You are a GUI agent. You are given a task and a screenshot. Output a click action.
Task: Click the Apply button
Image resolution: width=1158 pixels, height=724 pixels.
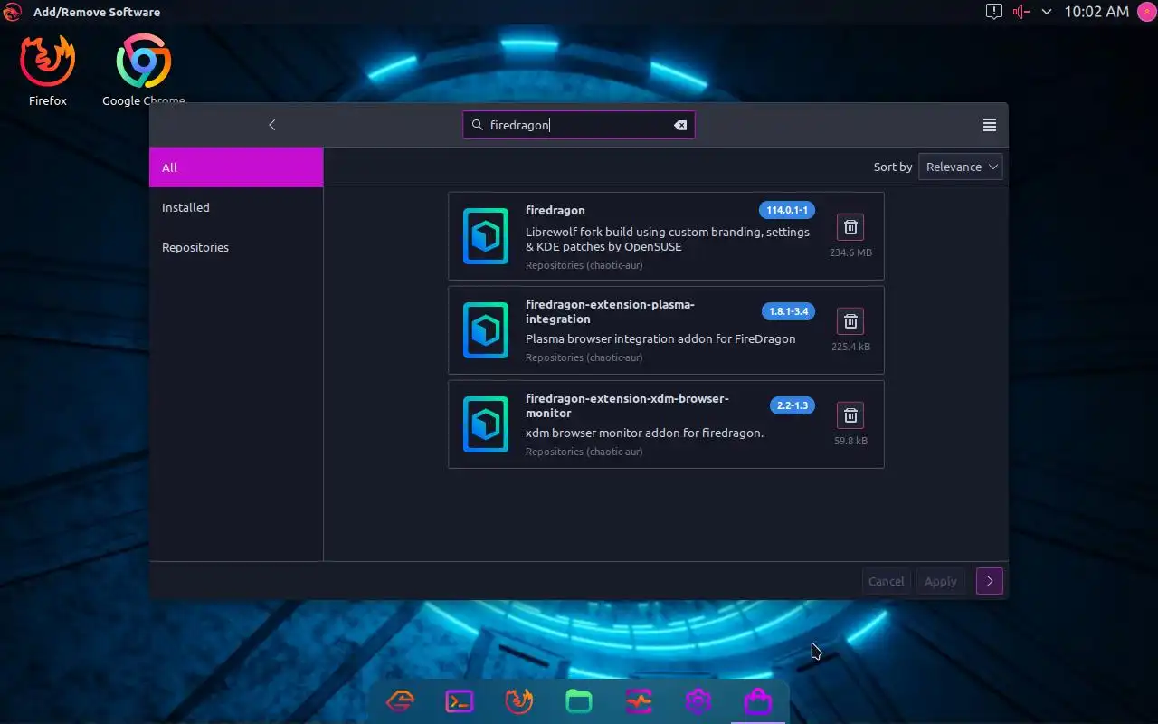(x=940, y=581)
